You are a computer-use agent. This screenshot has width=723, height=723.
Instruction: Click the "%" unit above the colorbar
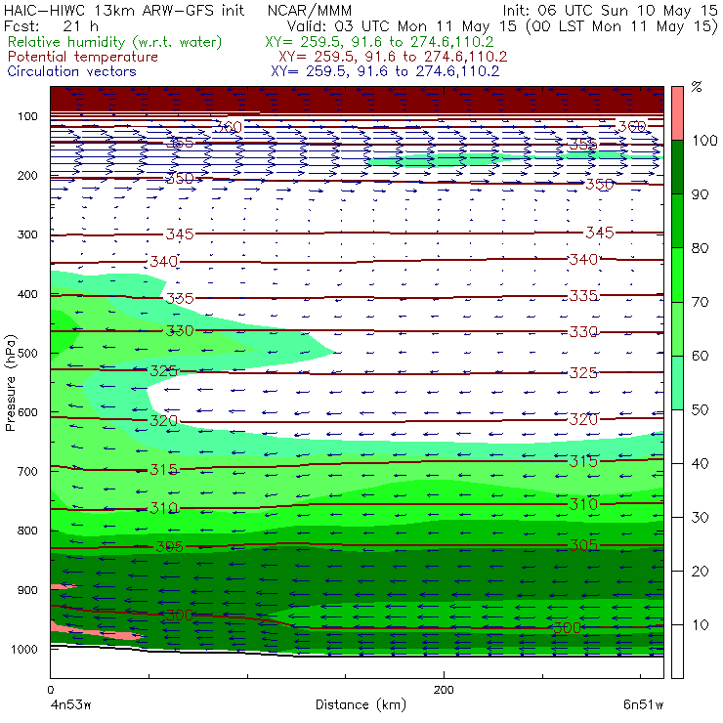click(697, 87)
